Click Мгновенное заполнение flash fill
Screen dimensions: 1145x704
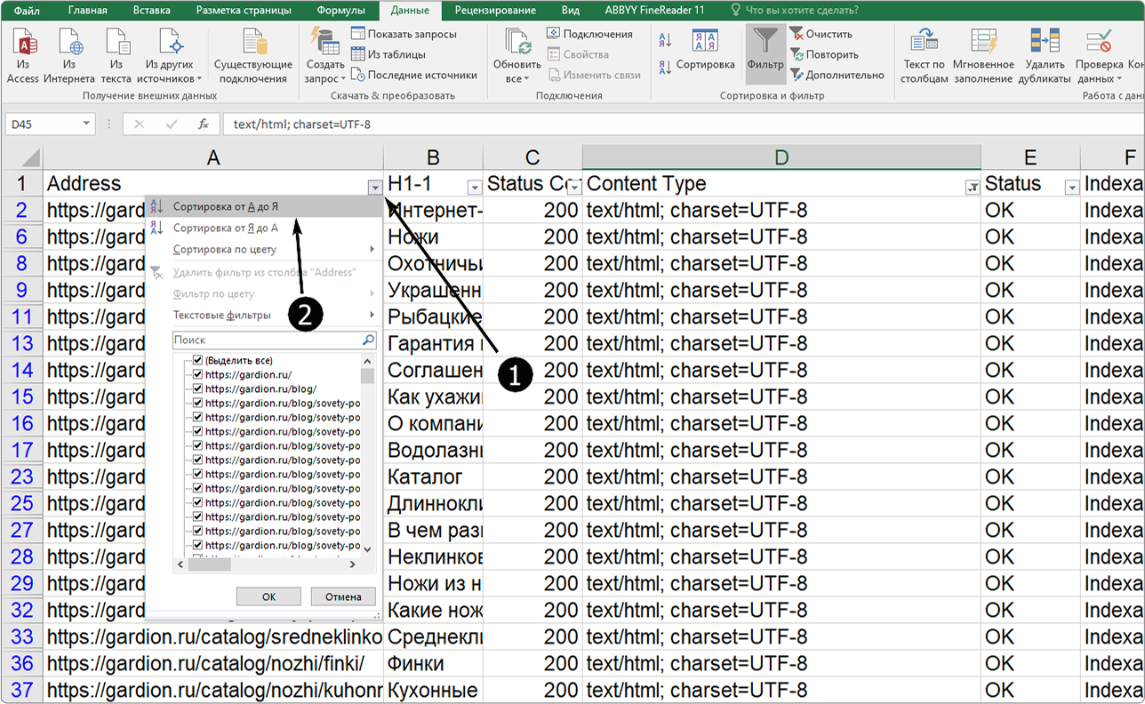pyautogui.click(x=983, y=55)
